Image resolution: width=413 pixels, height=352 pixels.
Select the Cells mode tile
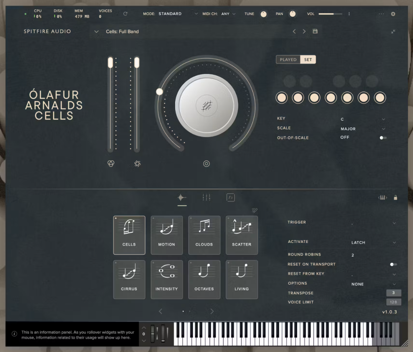(129, 235)
